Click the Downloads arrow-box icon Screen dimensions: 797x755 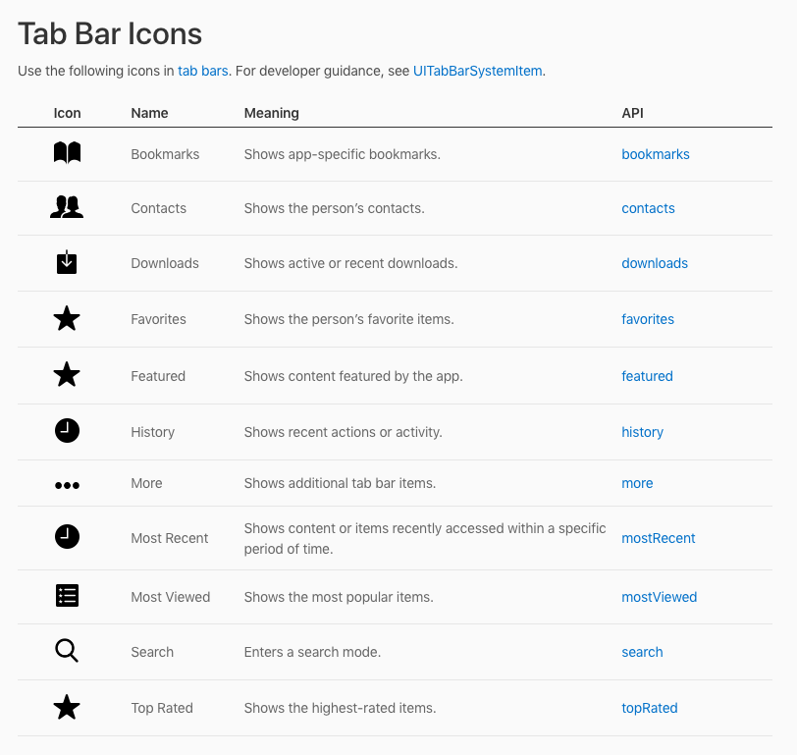tap(67, 262)
